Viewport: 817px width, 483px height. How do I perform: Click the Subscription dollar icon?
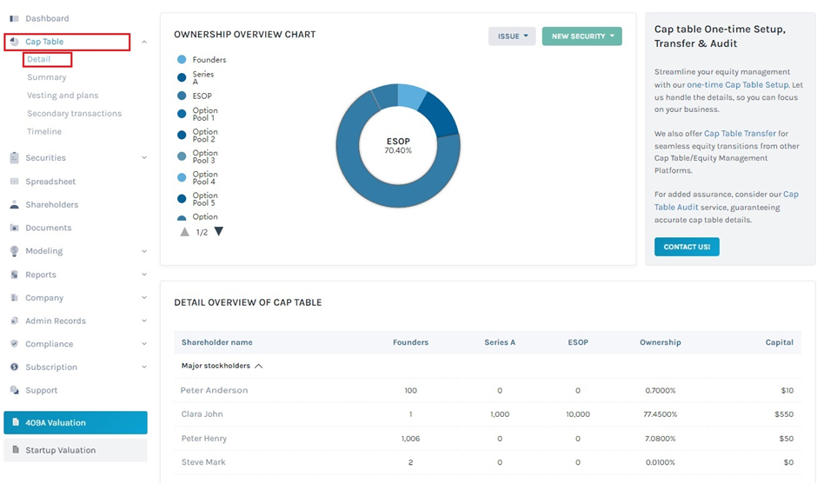pos(14,367)
